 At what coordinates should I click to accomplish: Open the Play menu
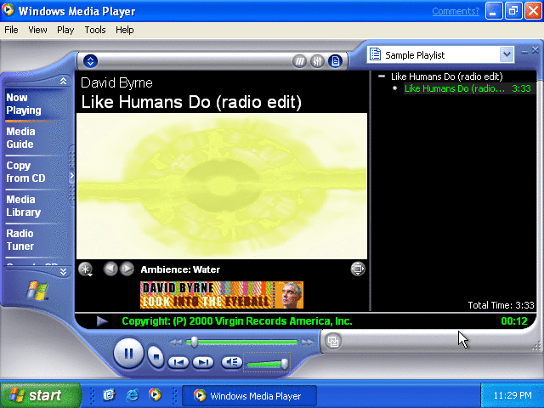[x=65, y=30]
